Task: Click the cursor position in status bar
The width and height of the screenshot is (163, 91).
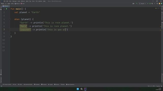Action: pyautogui.click(x=149, y=86)
